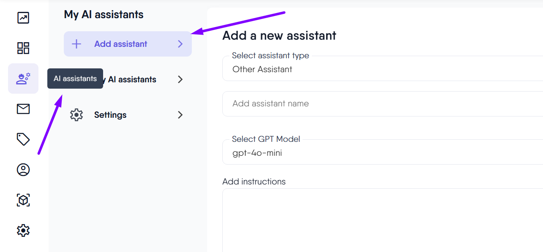Expand the Add assistant chevron arrow

click(180, 44)
